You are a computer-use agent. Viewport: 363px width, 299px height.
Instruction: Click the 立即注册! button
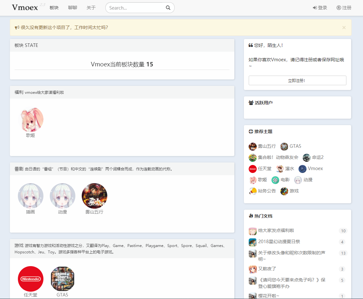pos(297,80)
